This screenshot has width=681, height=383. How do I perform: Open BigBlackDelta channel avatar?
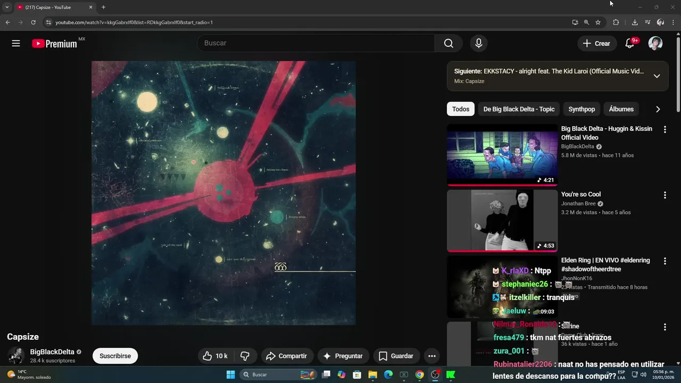[x=16, y=356]
